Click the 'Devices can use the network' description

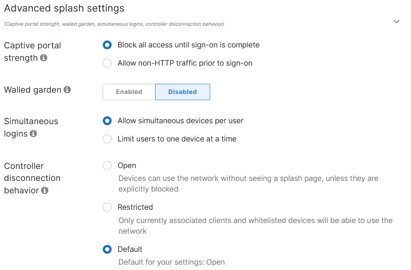pyautogui.click(x=248, y=184)
